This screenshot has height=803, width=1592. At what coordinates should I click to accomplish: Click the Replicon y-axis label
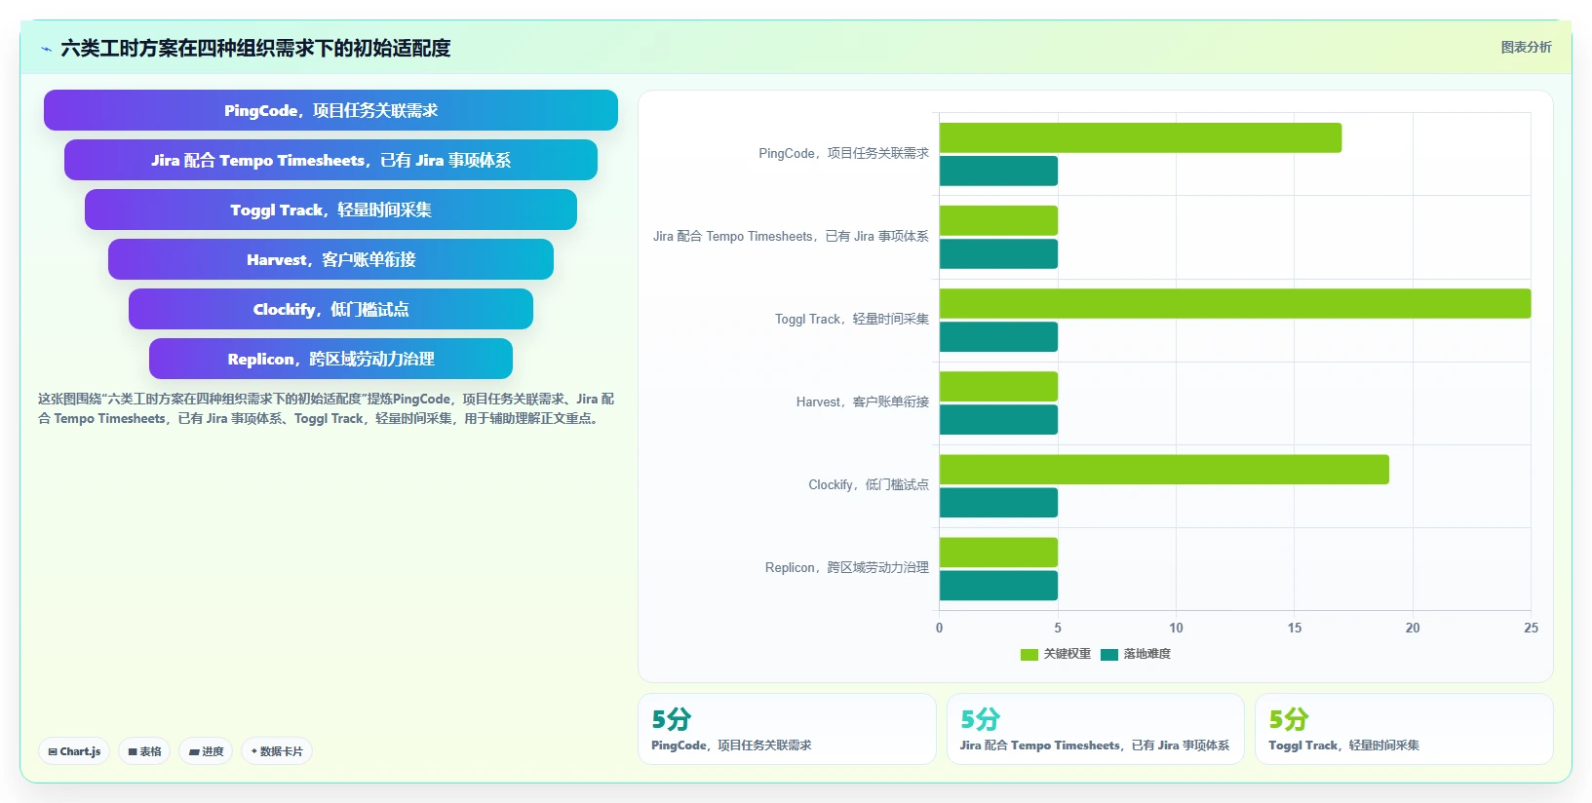[x=847, y=567]
